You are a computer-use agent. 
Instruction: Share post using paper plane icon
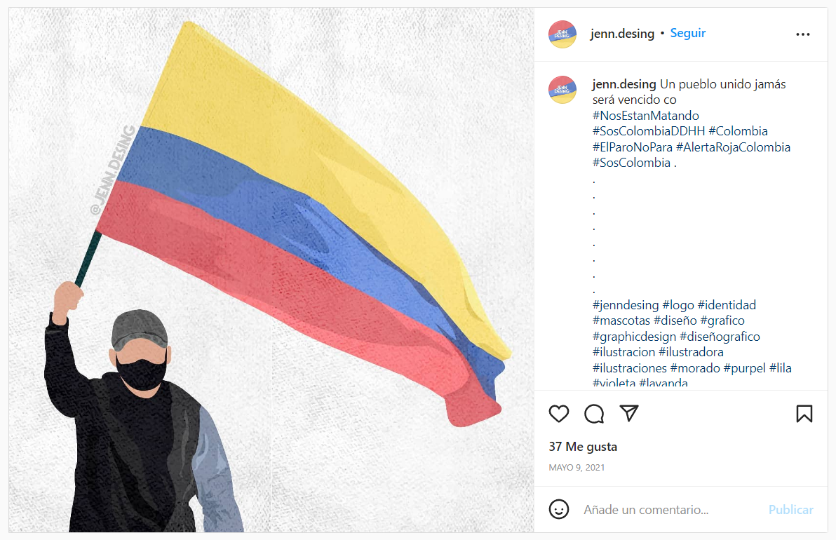[629, 413]
